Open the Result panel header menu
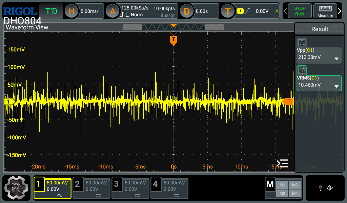 [x=335, y=28]
